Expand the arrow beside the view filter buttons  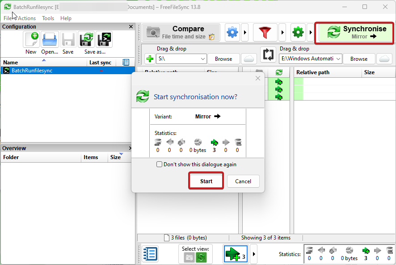(254, 254)
